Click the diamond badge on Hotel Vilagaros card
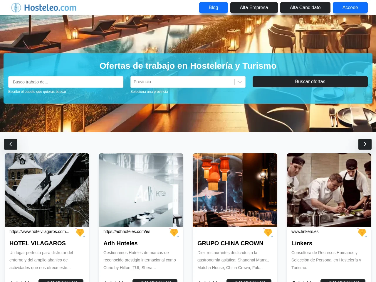This screenshot has height=282, width=376. coord(80,233)
